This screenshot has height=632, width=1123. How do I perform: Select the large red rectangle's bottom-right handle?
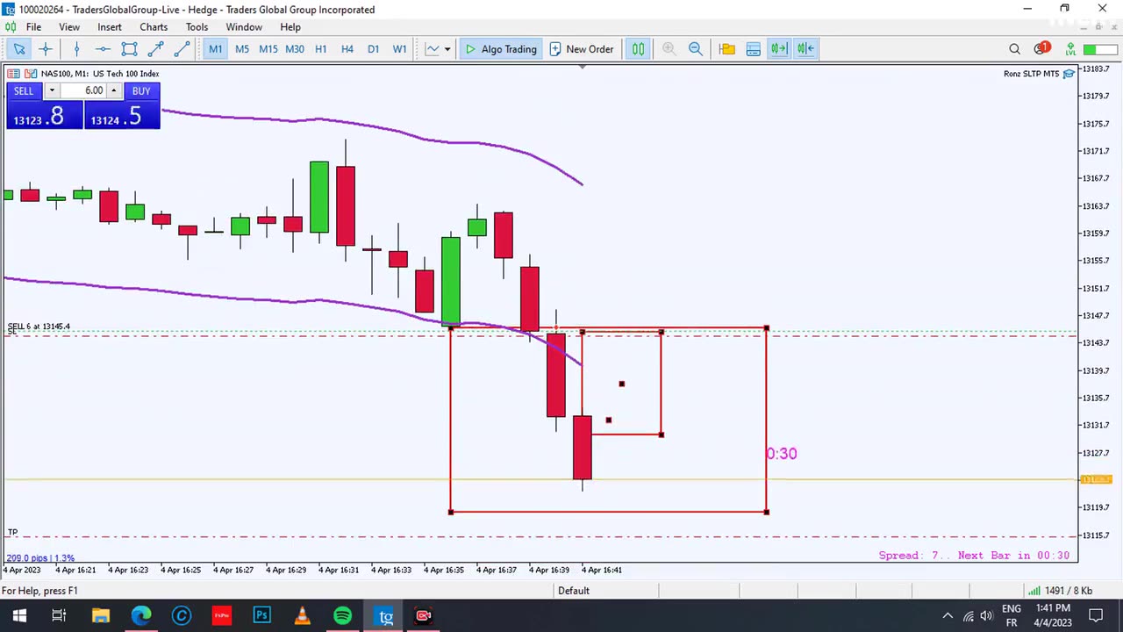click(x=767, y=511)
